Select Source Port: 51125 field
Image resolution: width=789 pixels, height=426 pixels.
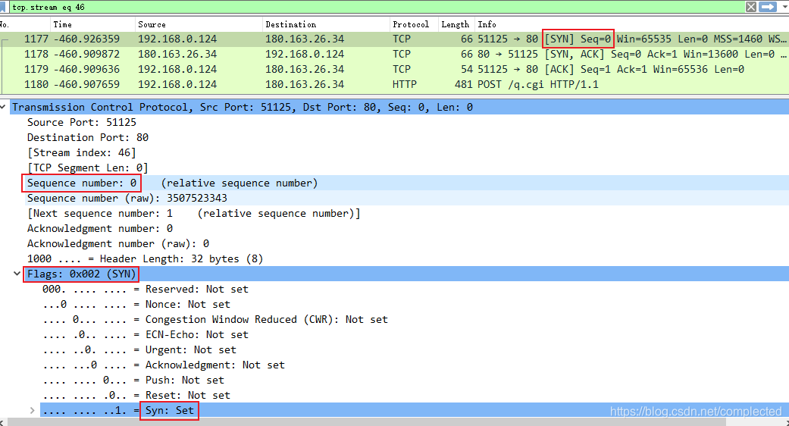point(82,122)
